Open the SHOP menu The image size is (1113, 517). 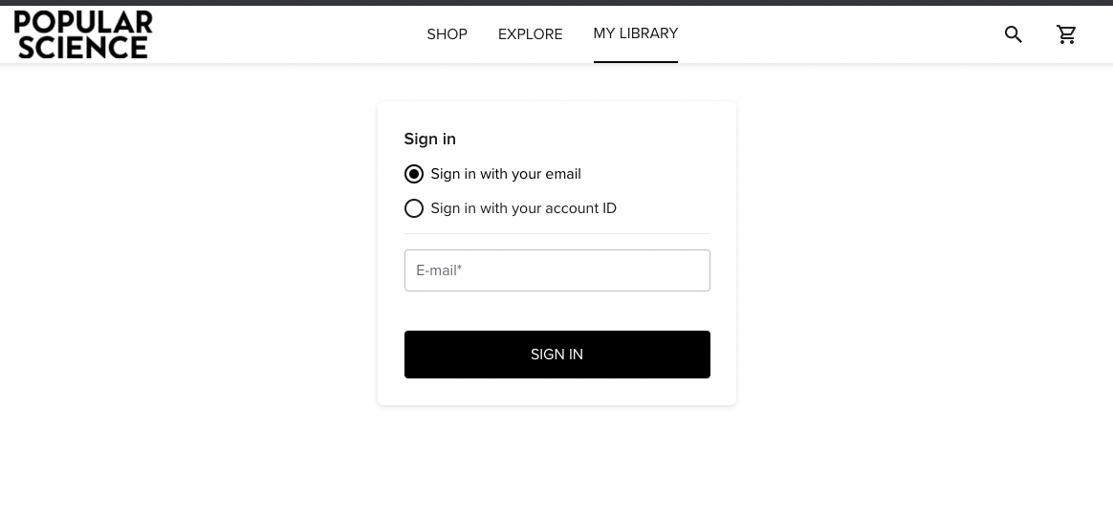447,34
